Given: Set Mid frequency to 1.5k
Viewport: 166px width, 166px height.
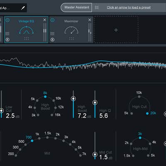Looking at the screenshot, I should pos(47,137).
